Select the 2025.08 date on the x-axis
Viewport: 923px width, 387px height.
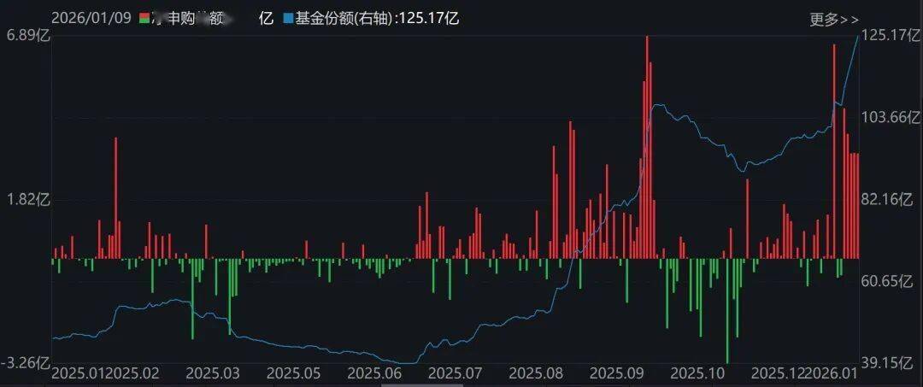coord(537,373)
